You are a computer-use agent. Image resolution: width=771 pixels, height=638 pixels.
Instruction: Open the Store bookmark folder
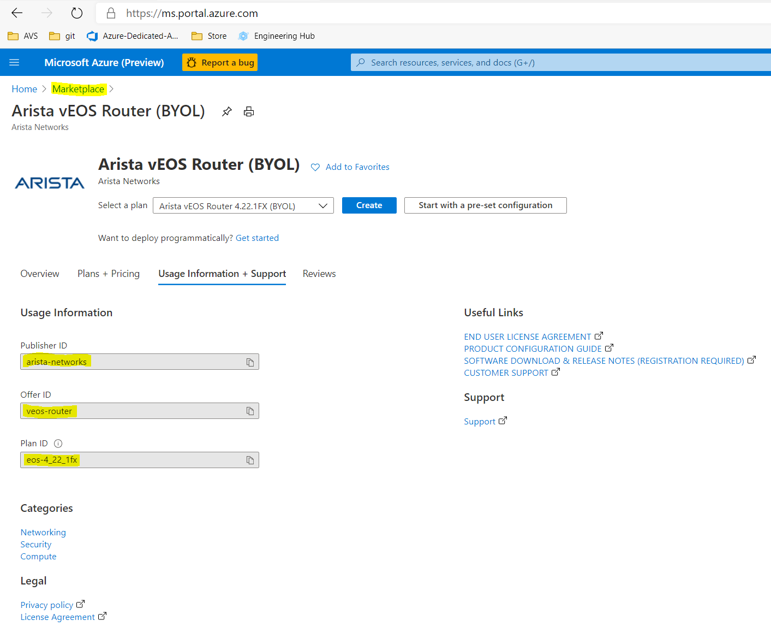pos(209,36)
